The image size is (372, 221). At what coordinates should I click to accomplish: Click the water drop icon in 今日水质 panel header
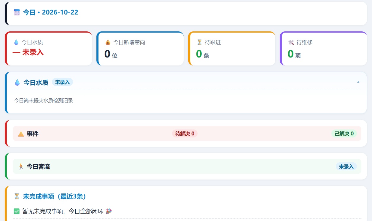[18, 82]
